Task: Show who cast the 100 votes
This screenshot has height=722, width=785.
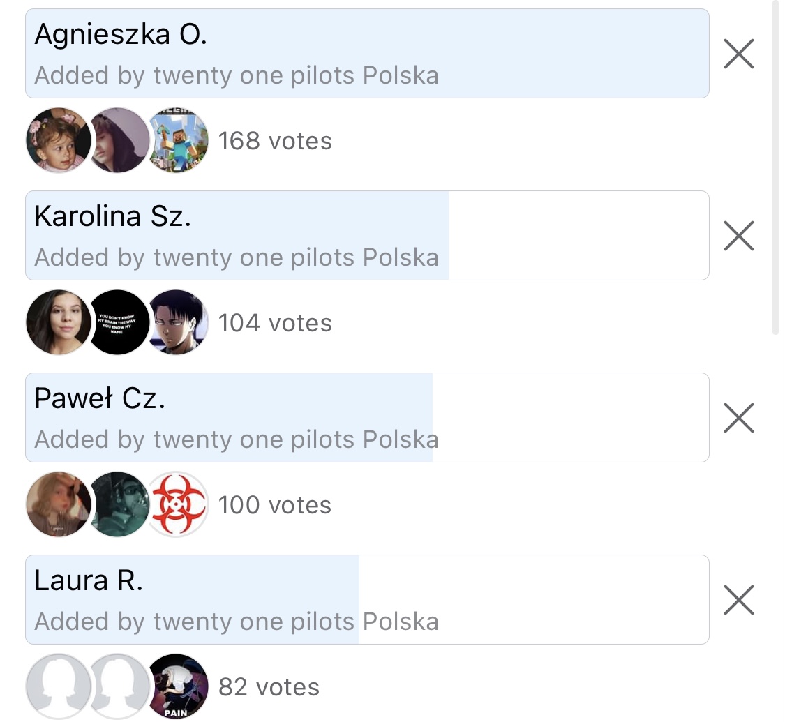Action: (x=275, y=505)
